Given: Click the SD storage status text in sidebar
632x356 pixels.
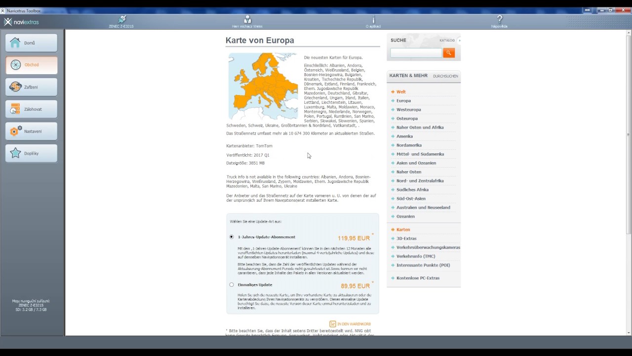Looking at the screenshot, I should pos(31,310).
